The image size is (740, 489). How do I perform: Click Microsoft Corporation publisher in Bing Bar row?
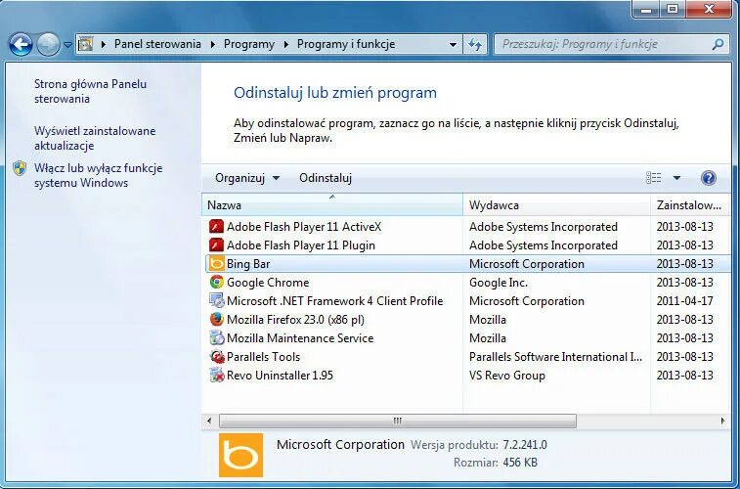click(x=527, y=263)
